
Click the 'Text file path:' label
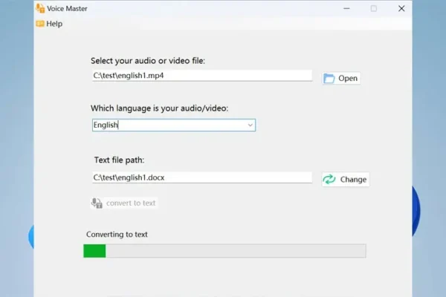119,160
